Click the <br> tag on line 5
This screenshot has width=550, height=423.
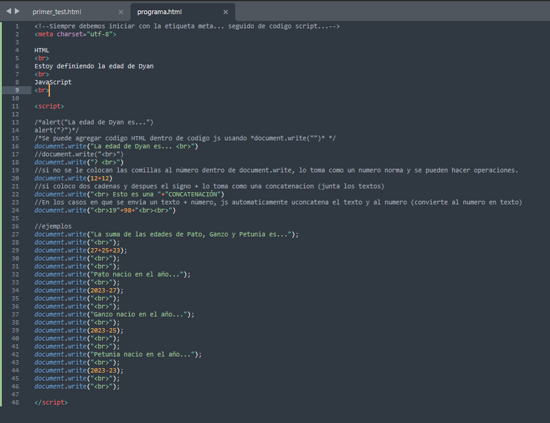42,58
